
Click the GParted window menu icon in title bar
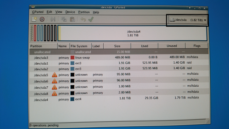tap(33, 7)
